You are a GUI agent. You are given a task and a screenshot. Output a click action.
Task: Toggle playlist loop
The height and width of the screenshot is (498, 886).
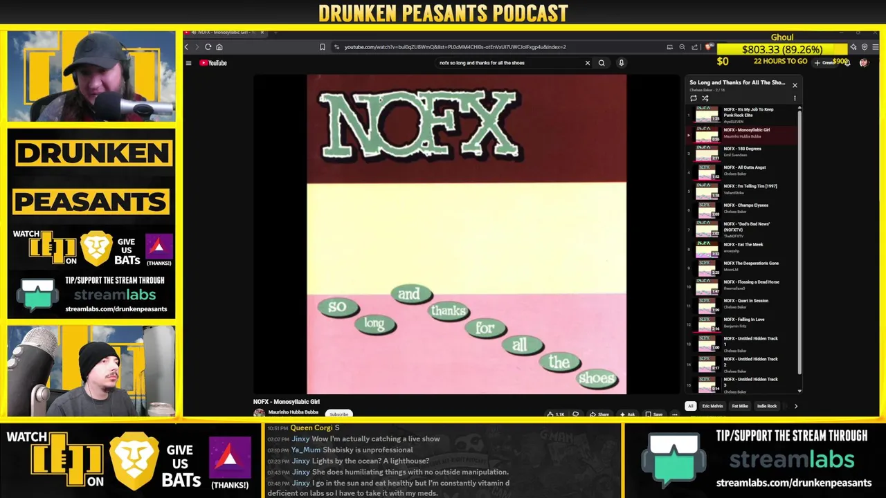pyautogui.click(x=694, y=98)
